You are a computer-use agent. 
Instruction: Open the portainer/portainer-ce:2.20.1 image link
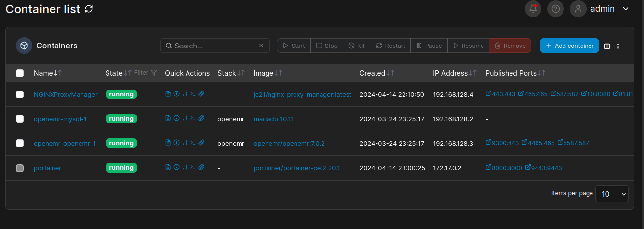(x=296, y=168)
